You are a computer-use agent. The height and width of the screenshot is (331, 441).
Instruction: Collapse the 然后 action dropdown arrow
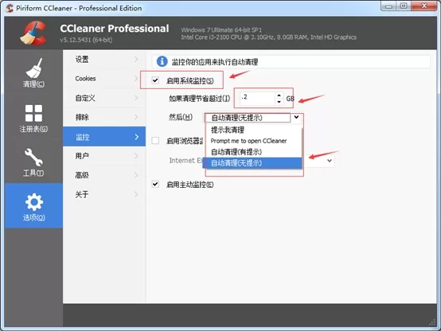point(296,117)
